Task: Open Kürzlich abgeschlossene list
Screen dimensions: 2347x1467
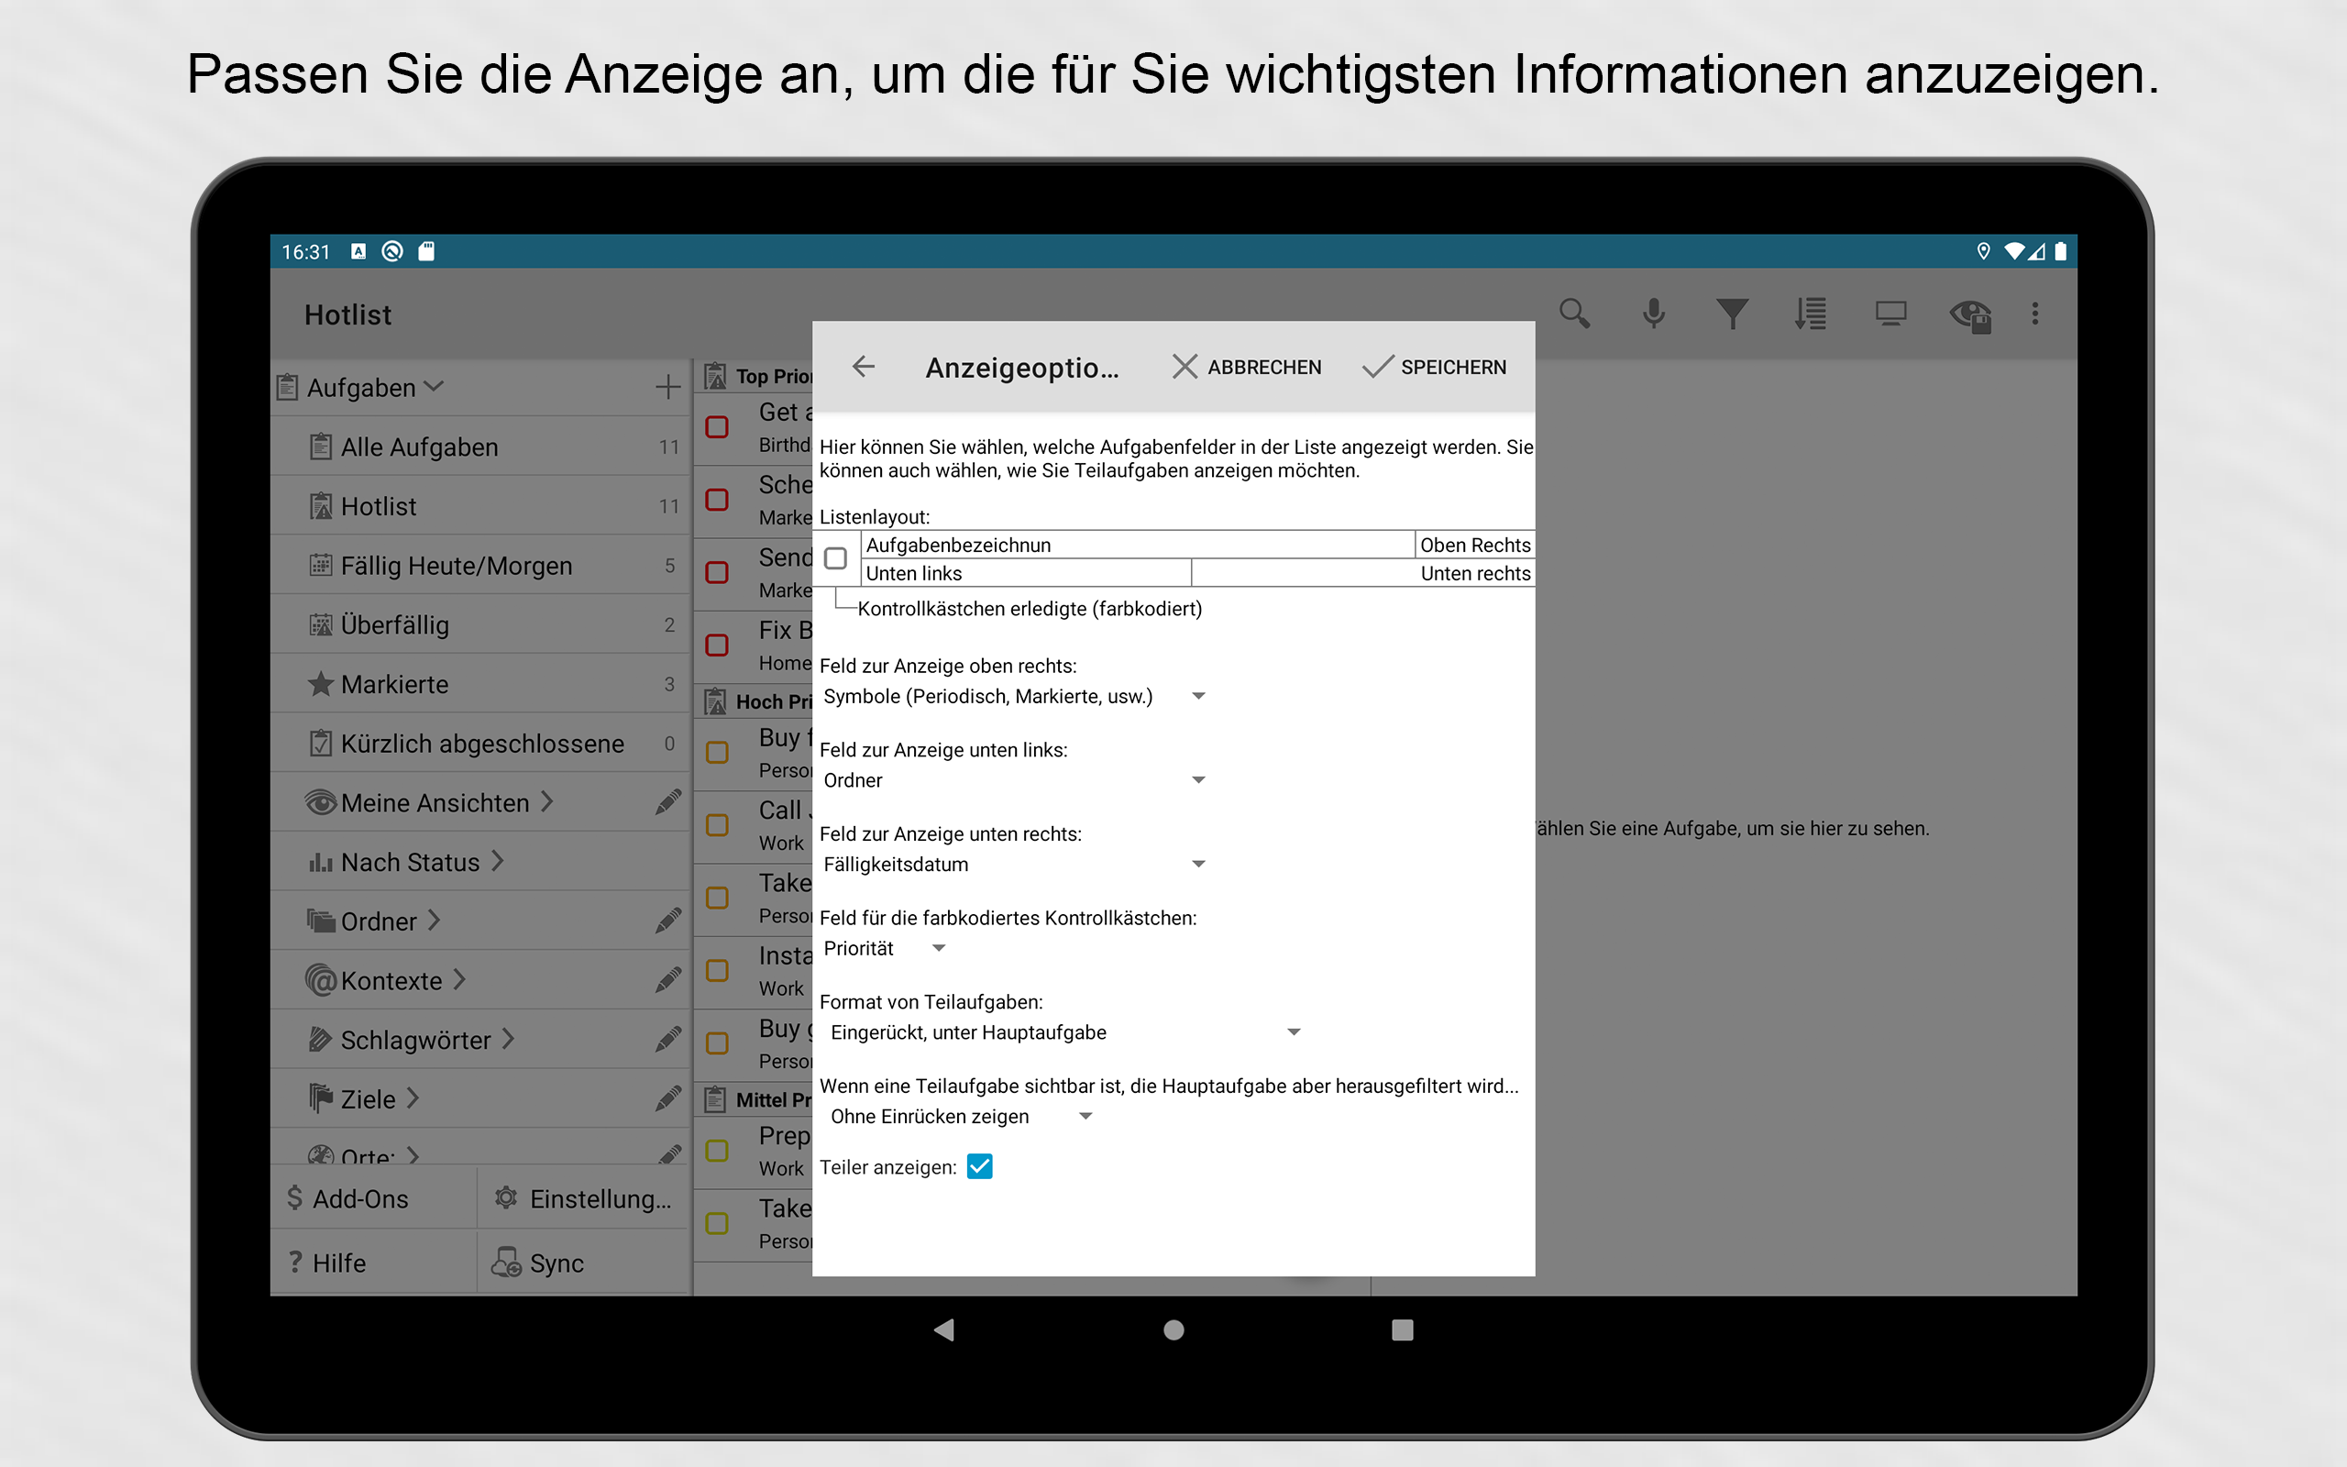Action: click(x=481, y=744)
